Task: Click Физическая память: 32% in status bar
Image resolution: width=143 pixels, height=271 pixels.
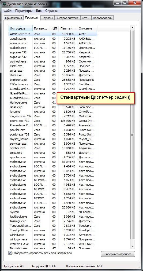Action: coord(84,266)
